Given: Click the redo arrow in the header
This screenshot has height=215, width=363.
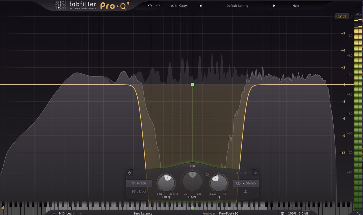Looking at the screenshot, I should pyautogui.click(x=158, y=6).
